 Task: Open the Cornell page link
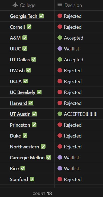tap(17, 27)
